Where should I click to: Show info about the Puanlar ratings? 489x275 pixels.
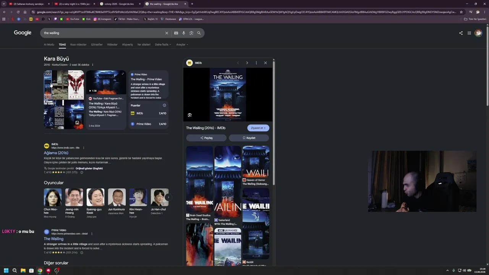click(x=164, y=105)
